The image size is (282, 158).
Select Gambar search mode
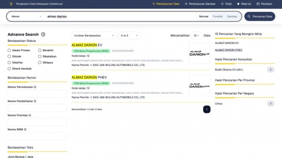(x=232, y=16)
